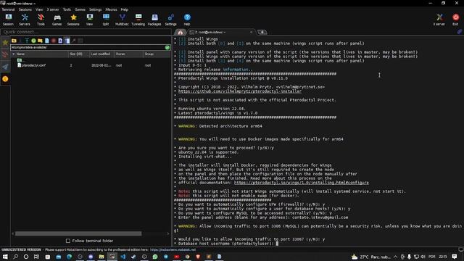The image size is (464, 261).
Task: Open the Tools sidebar tab
Action: coord(5,54)
